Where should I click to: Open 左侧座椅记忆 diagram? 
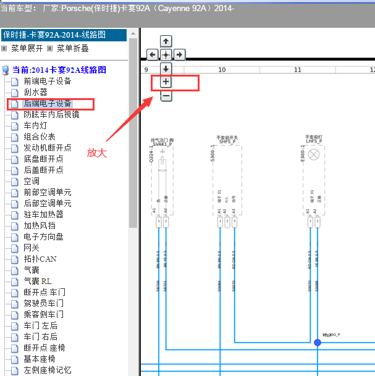pyautogui.click(x=48, y=370)
